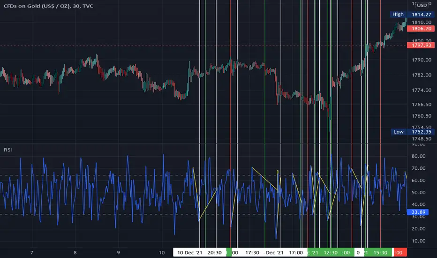
Task: Click the 1810.00 price axis value
Action: [422, 23]
